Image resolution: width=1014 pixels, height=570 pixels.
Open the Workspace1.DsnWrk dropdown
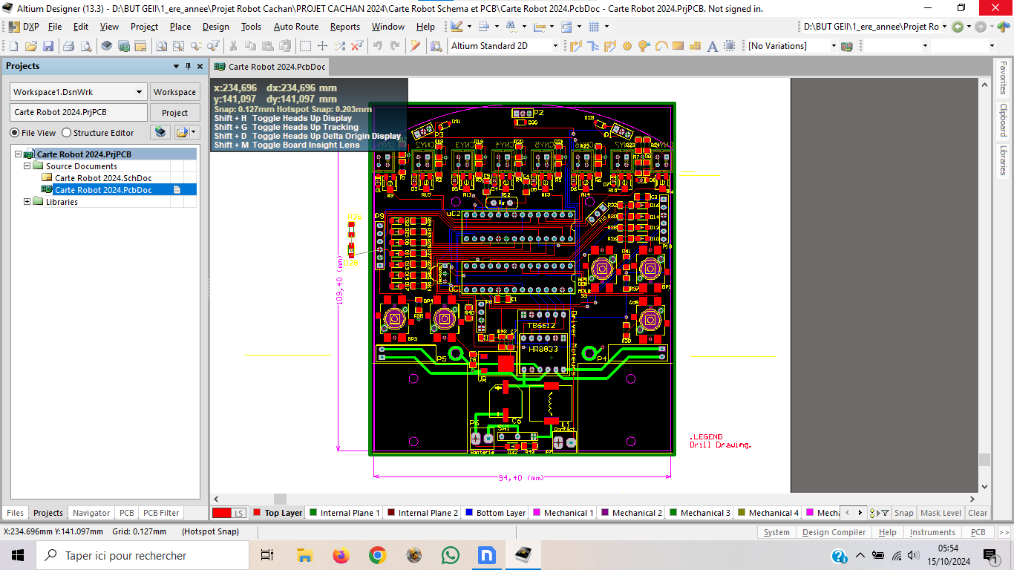[139, 92]
